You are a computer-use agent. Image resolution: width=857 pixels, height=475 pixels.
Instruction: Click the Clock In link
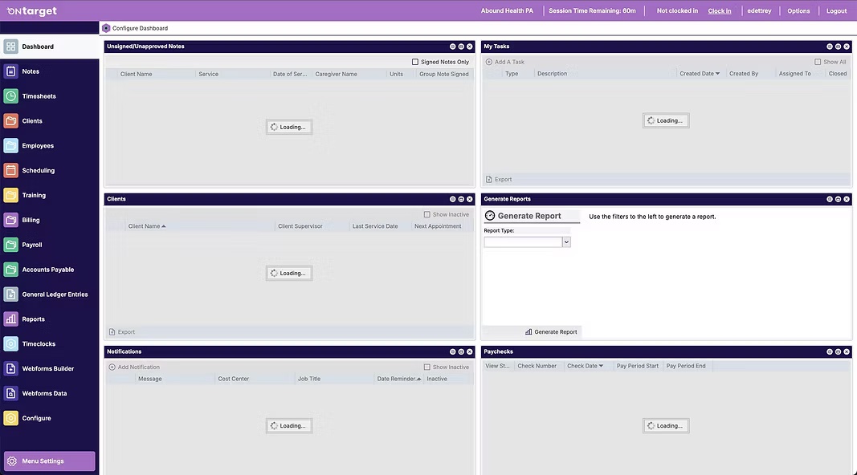click(x=720, y=11)
